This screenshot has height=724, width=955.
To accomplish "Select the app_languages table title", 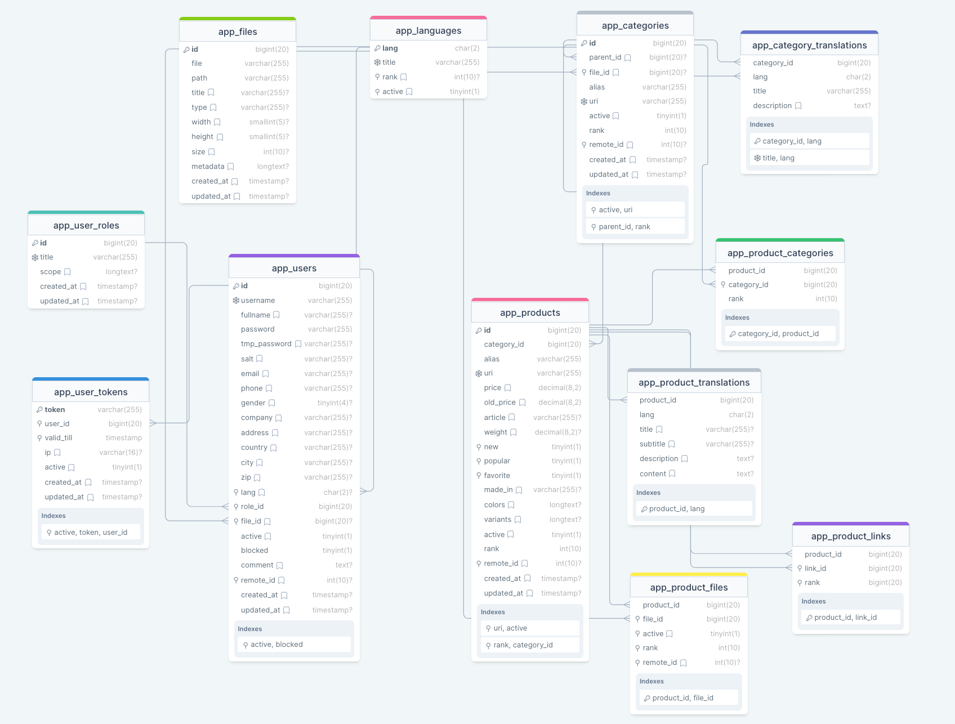I will click(428, 30).
